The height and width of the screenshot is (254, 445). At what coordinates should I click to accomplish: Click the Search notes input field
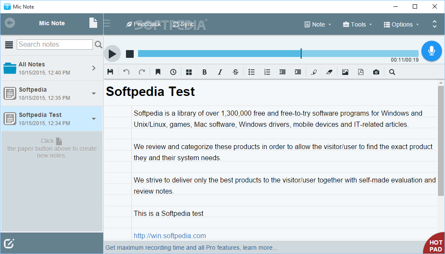(x=55, y=45)
